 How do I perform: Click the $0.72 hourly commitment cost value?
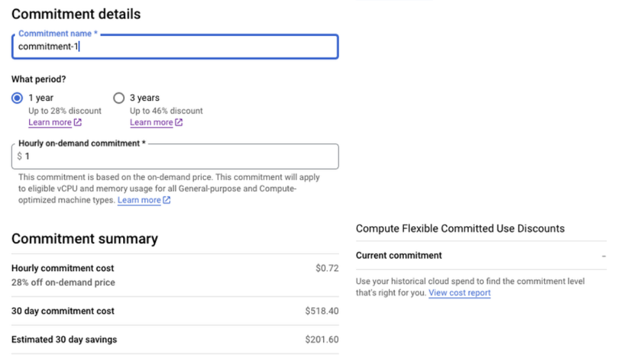pos(327,268)
